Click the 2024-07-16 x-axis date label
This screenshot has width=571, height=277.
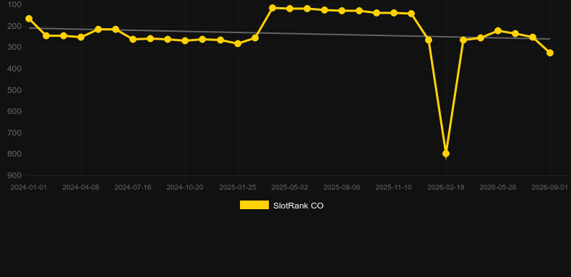[x=133, y=188]
